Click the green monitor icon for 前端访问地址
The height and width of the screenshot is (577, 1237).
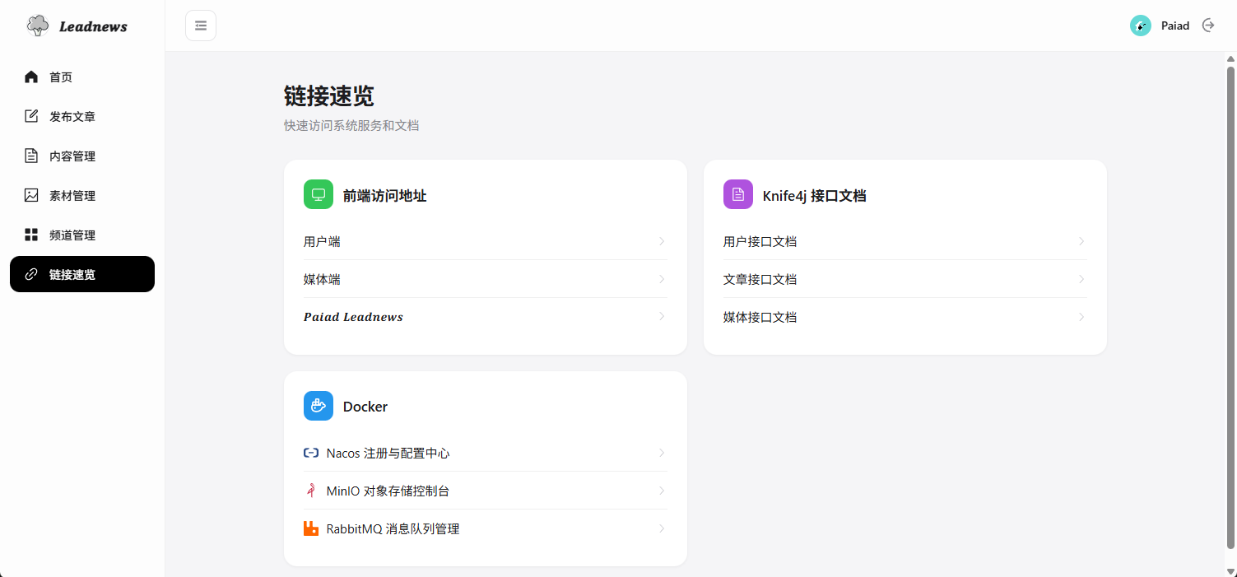pyautogui.click(x=319, y=195)
